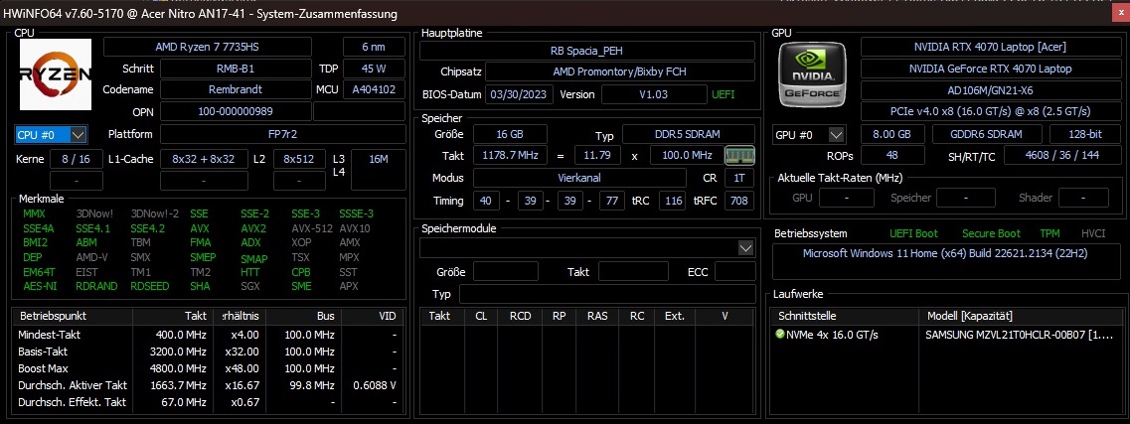The width and height of the screenshot is (1130, 424).
Task: Select the Boost Max row
Action: (x=207, y=368)
